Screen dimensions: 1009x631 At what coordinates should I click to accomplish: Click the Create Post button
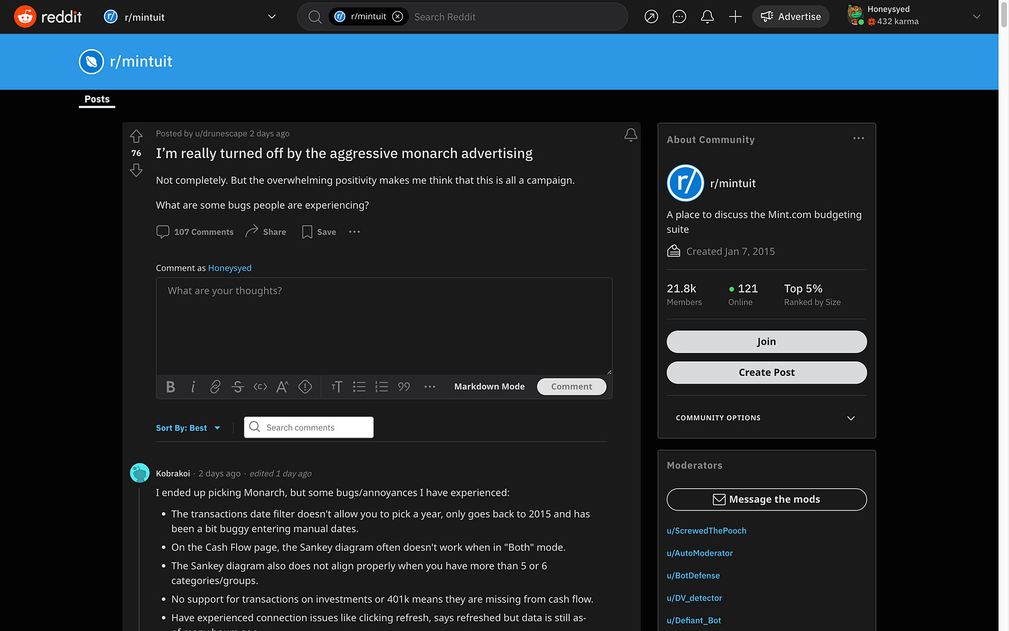pyautogui.click(x=766, y=372)
